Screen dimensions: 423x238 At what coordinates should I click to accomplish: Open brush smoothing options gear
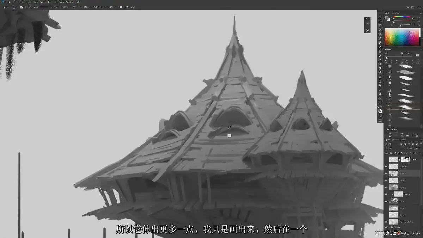[121, 7]
